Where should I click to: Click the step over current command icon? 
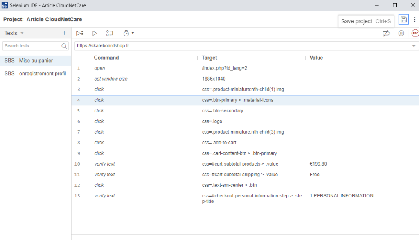click(110, 34)
